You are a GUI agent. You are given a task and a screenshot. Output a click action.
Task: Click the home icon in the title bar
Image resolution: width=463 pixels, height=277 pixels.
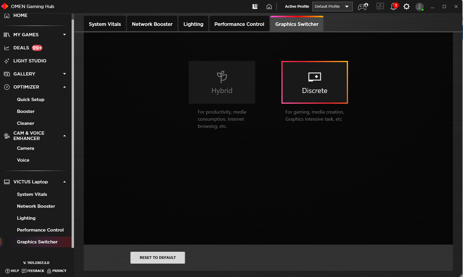[269, 7]
